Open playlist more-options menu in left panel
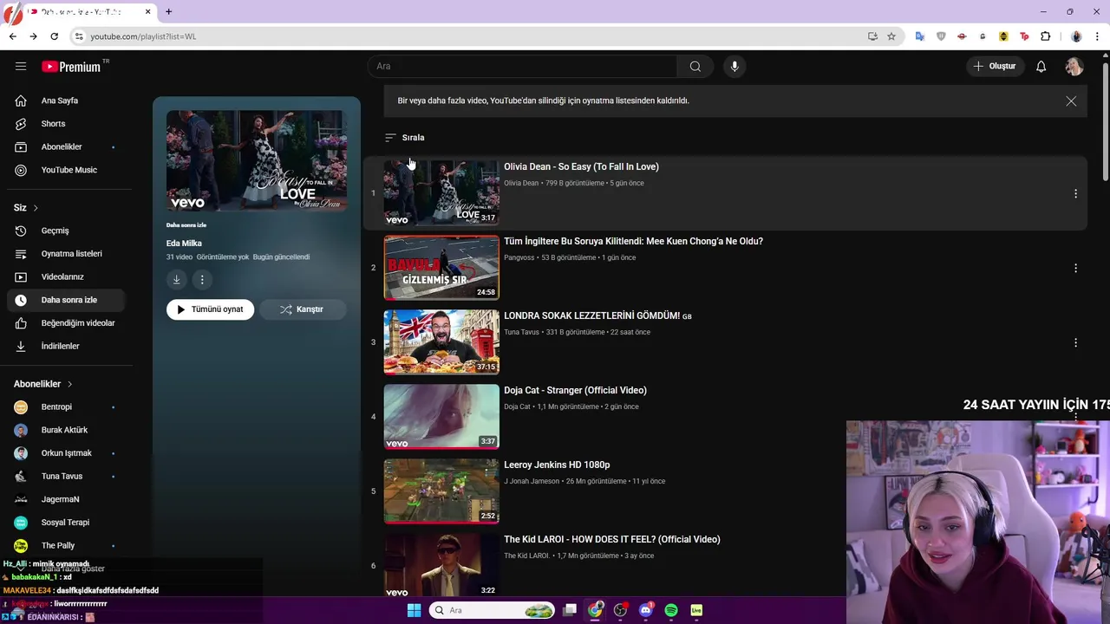The height and width of the screenshot is (624, 1110). (x=201, y=279)
